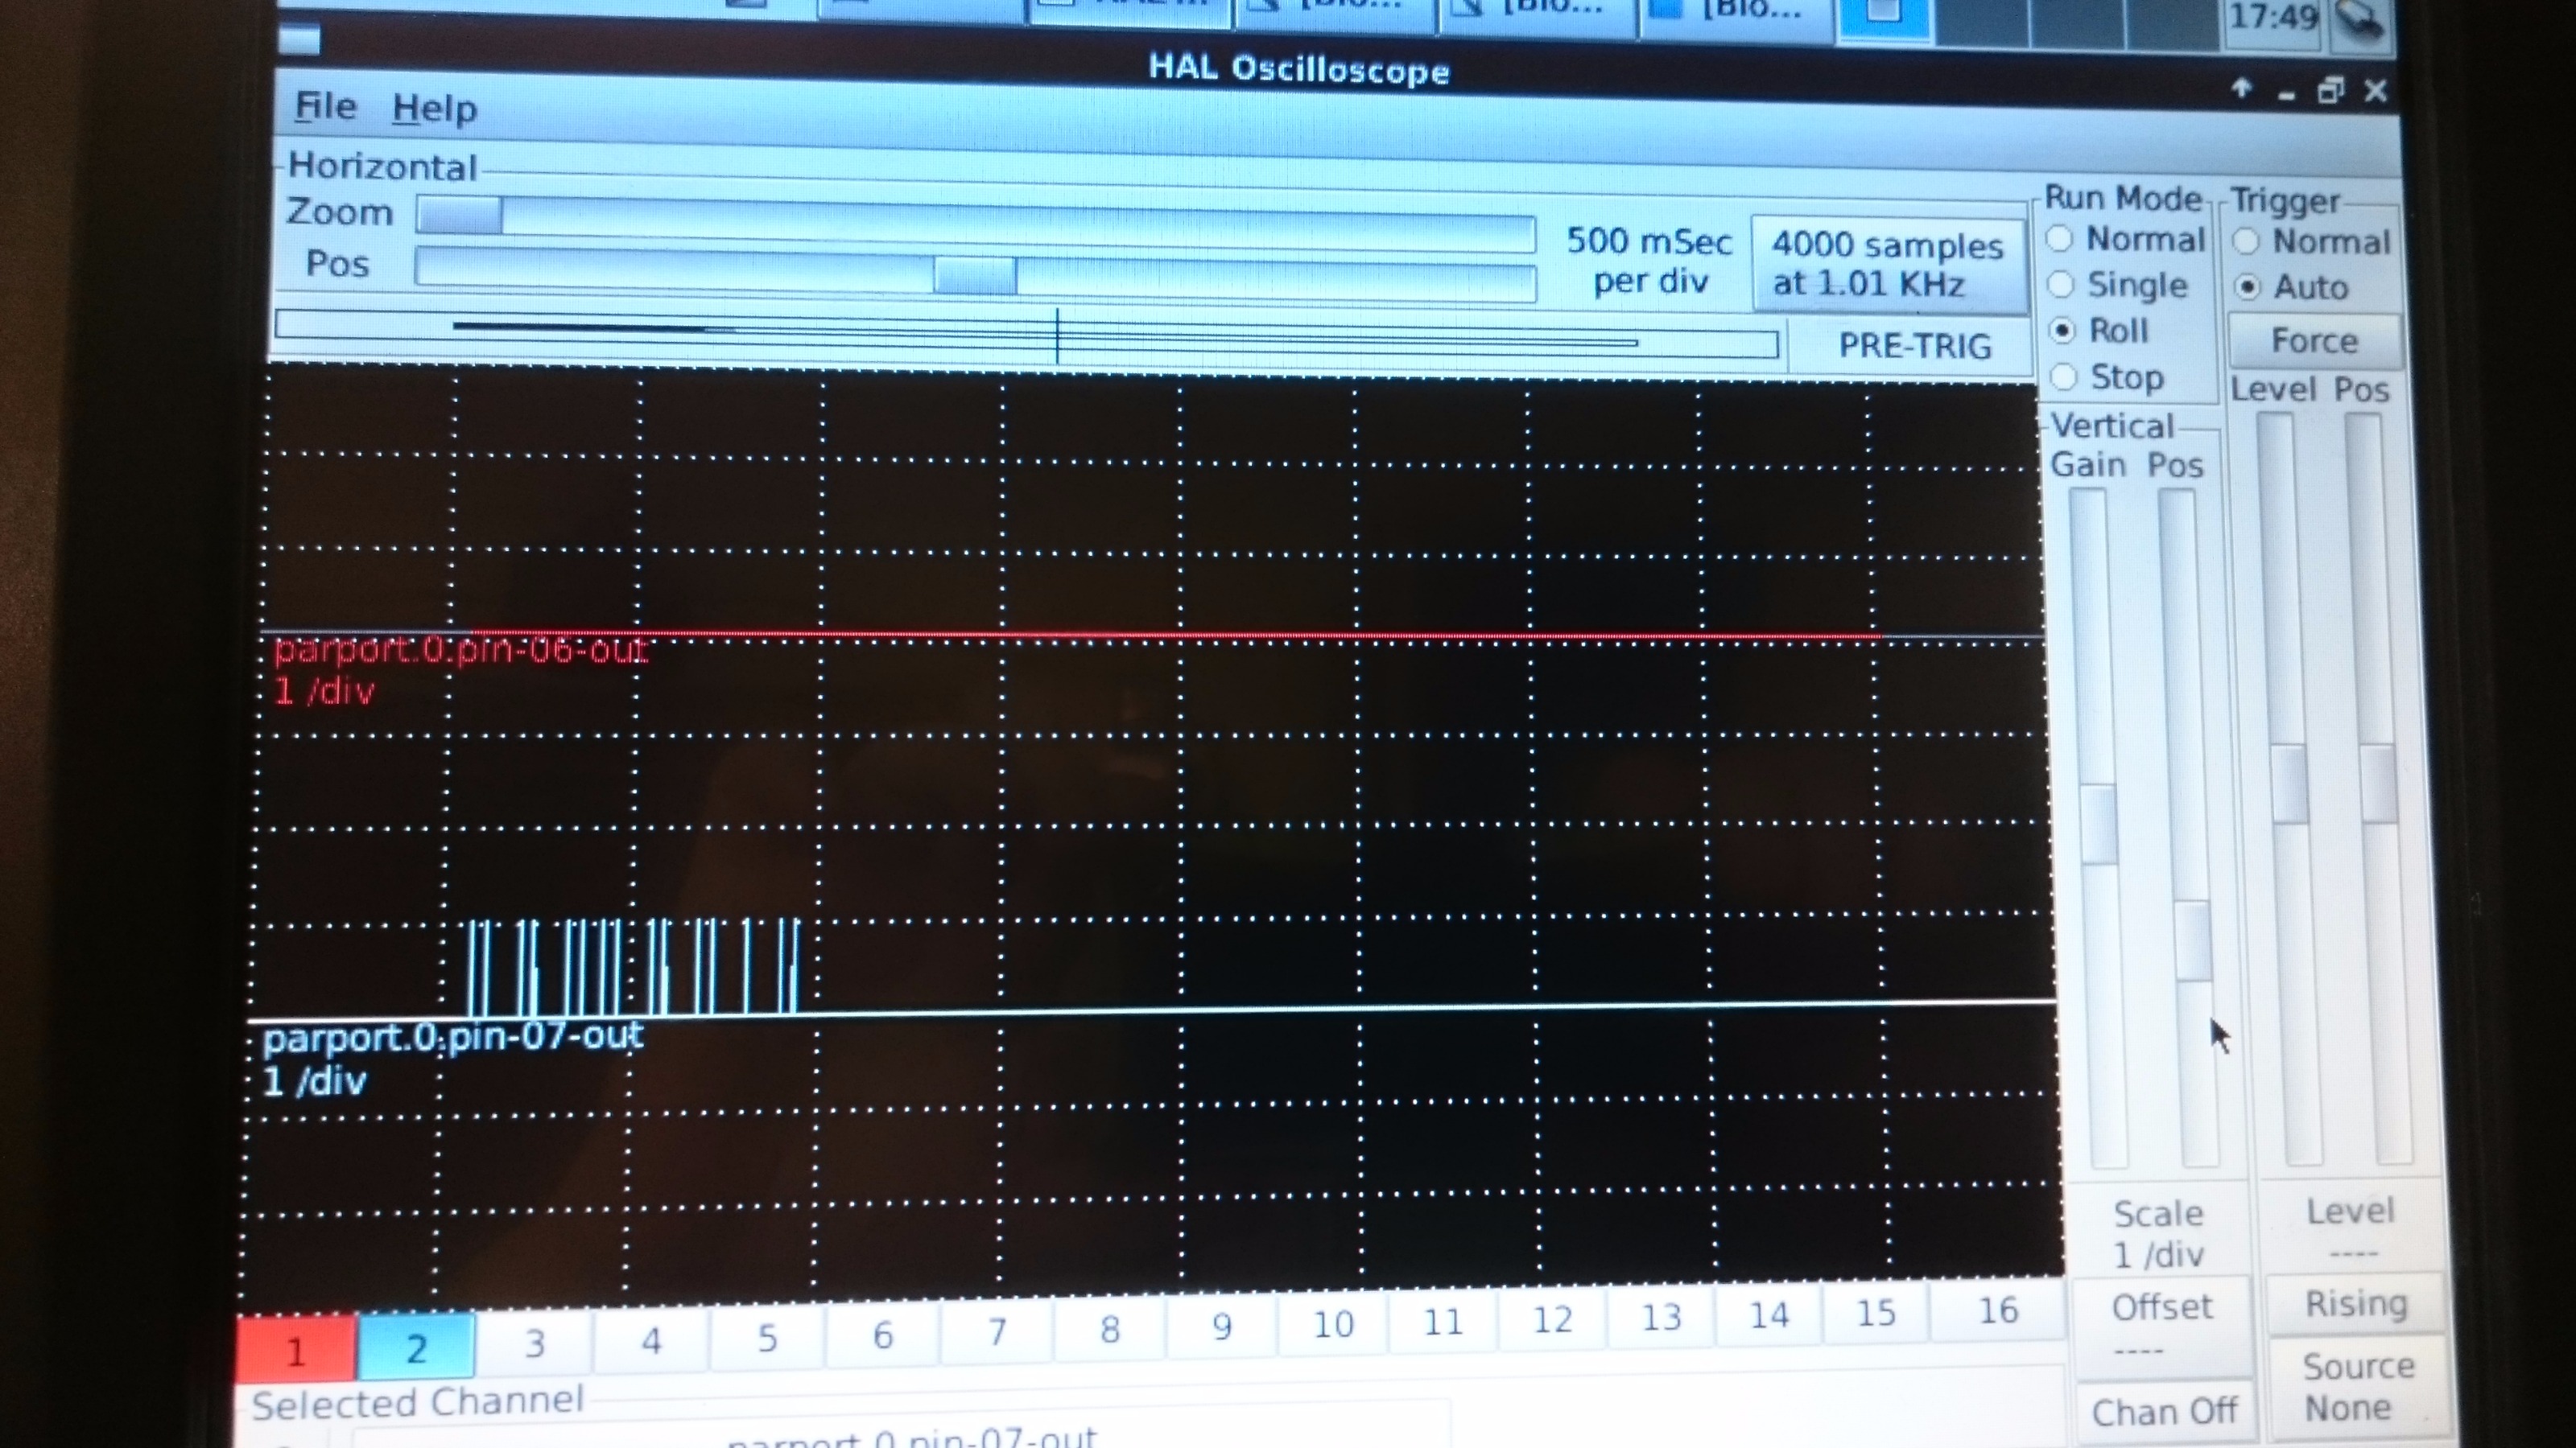This screenshot has height=1448, width=2576.
Task: Click the parport.0.pin-07-out trace label
Action: (x=452, y=1037)
